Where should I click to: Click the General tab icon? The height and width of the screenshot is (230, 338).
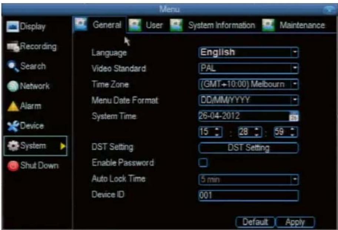point(81,23)
